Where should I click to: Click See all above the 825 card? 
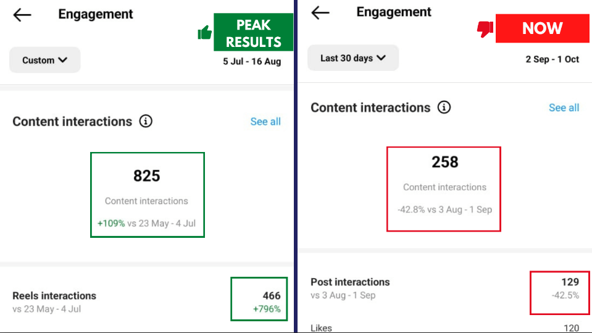pyautogui.click(x=265, y=122)
